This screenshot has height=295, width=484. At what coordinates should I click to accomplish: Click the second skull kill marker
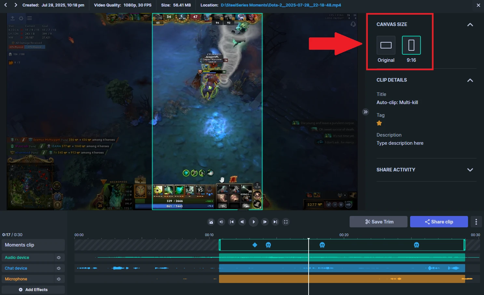tap(322, 245)
